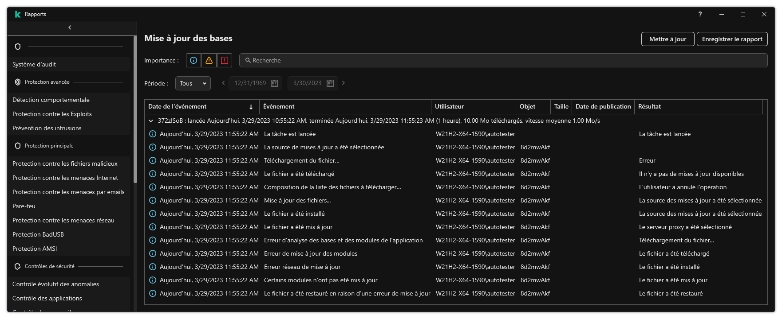Screen dimensions: 782x319
Task: Click the Mettre à jour button
Action: pos(667,39)
